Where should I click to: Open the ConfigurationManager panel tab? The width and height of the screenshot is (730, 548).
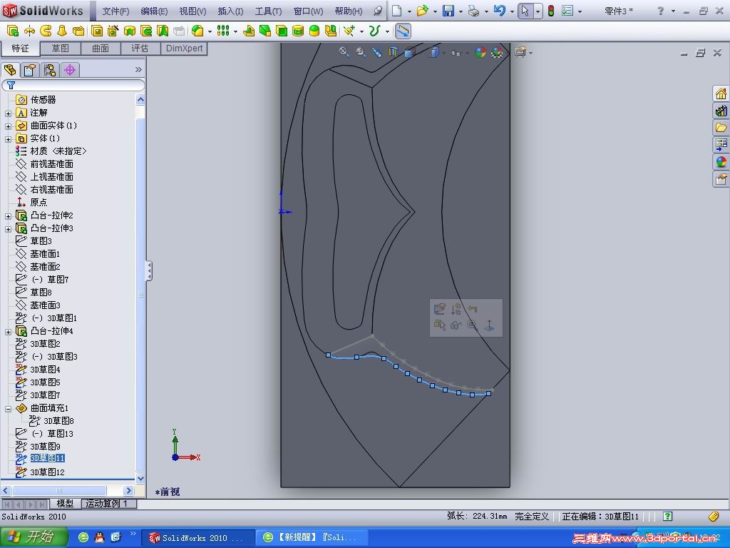[49, 69]
